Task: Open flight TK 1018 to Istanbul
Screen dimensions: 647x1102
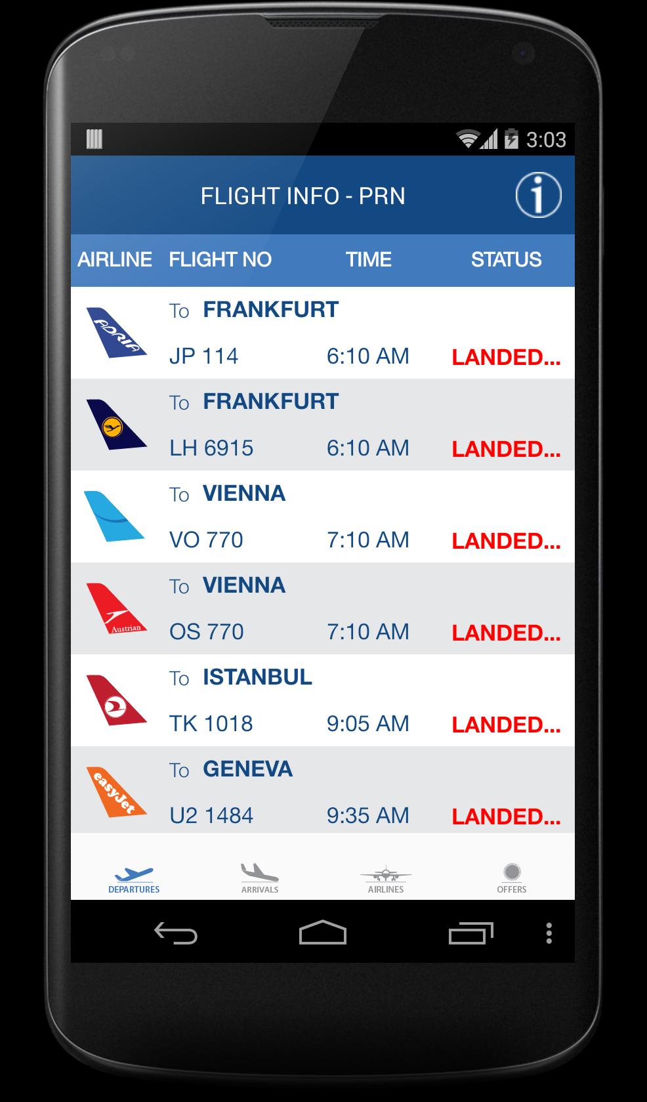Action: click(x=322, y=700)
